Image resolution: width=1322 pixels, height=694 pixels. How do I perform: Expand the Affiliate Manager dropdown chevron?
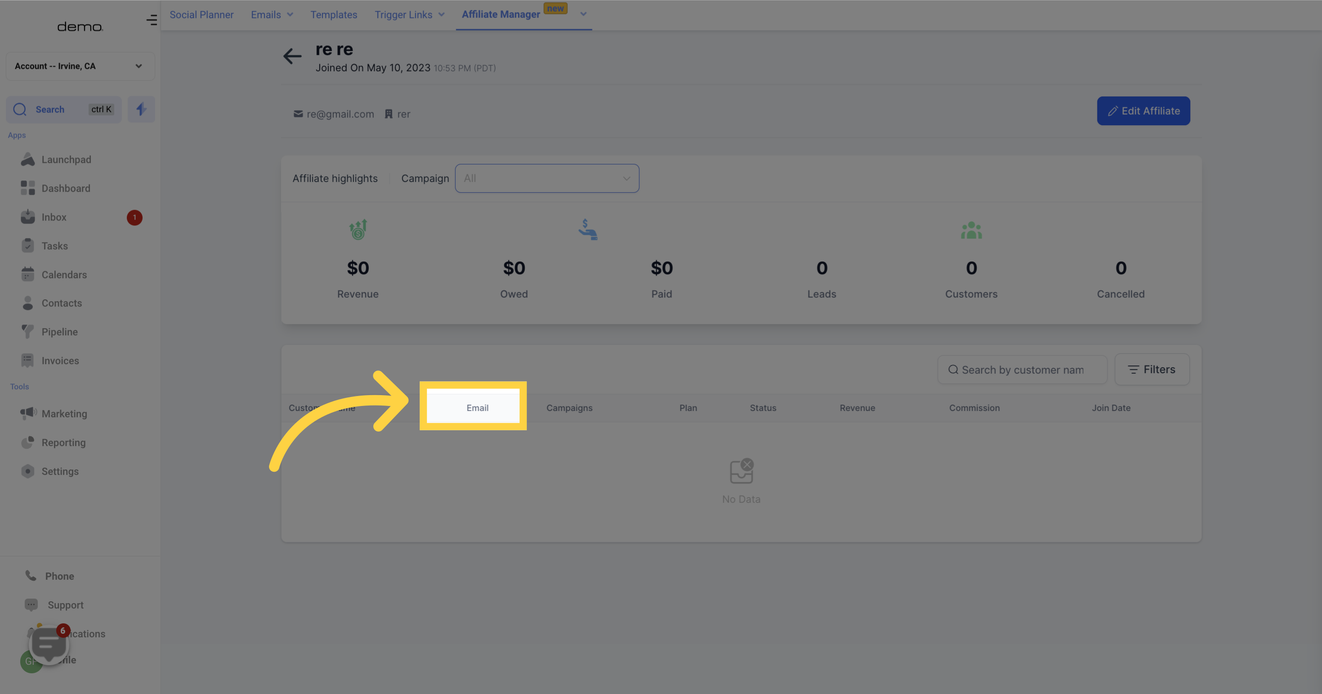pos(583,14)
